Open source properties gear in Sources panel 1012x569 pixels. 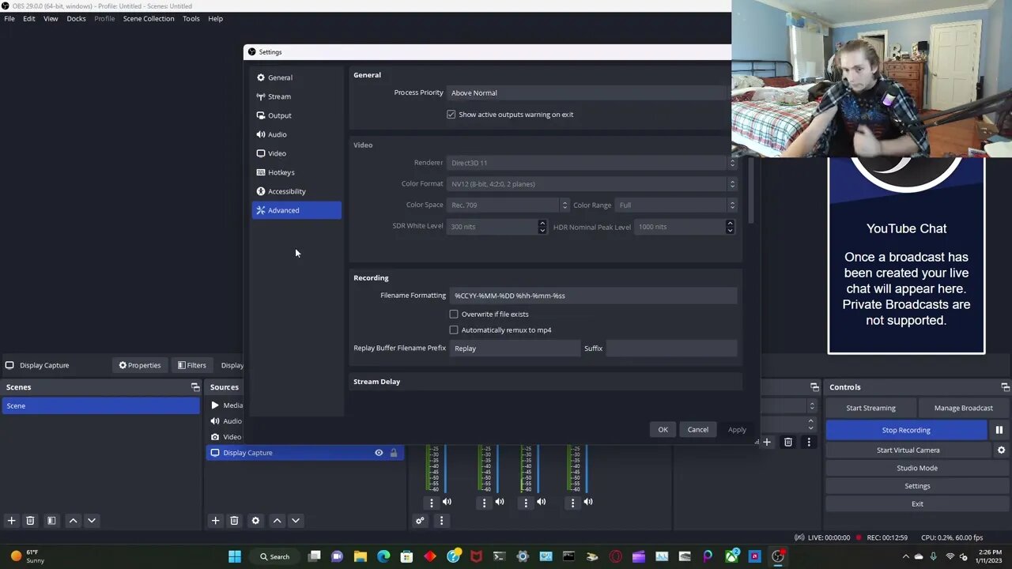255,521
